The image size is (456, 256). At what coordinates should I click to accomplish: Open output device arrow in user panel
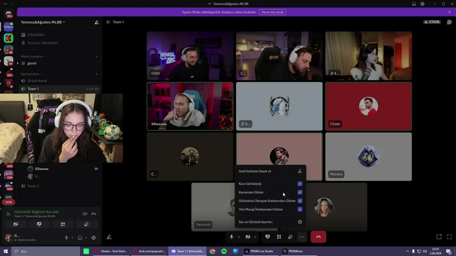click(86, 238)
